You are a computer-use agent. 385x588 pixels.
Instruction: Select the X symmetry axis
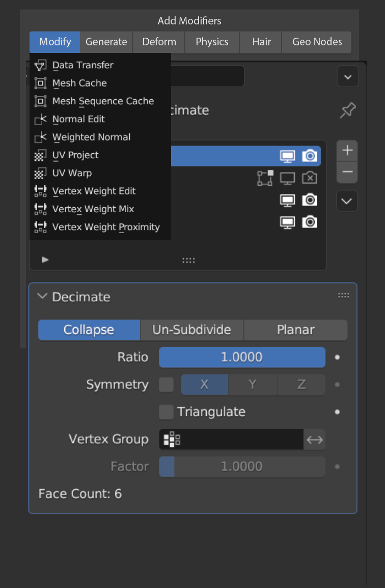(205, 384)
